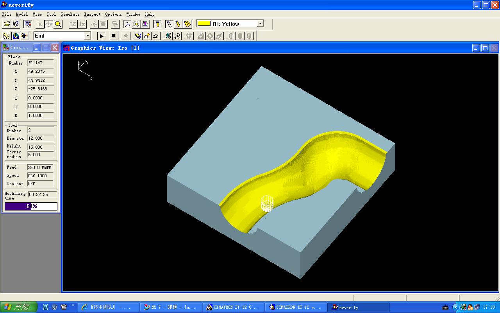The width and height of the screenshot is (500, 313).
Task: Click the camera snapshot icon
Action: (x=136, y=24)
